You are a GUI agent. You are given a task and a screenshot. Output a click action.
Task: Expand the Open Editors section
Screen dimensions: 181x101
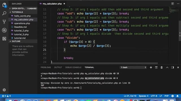point(18,8)
